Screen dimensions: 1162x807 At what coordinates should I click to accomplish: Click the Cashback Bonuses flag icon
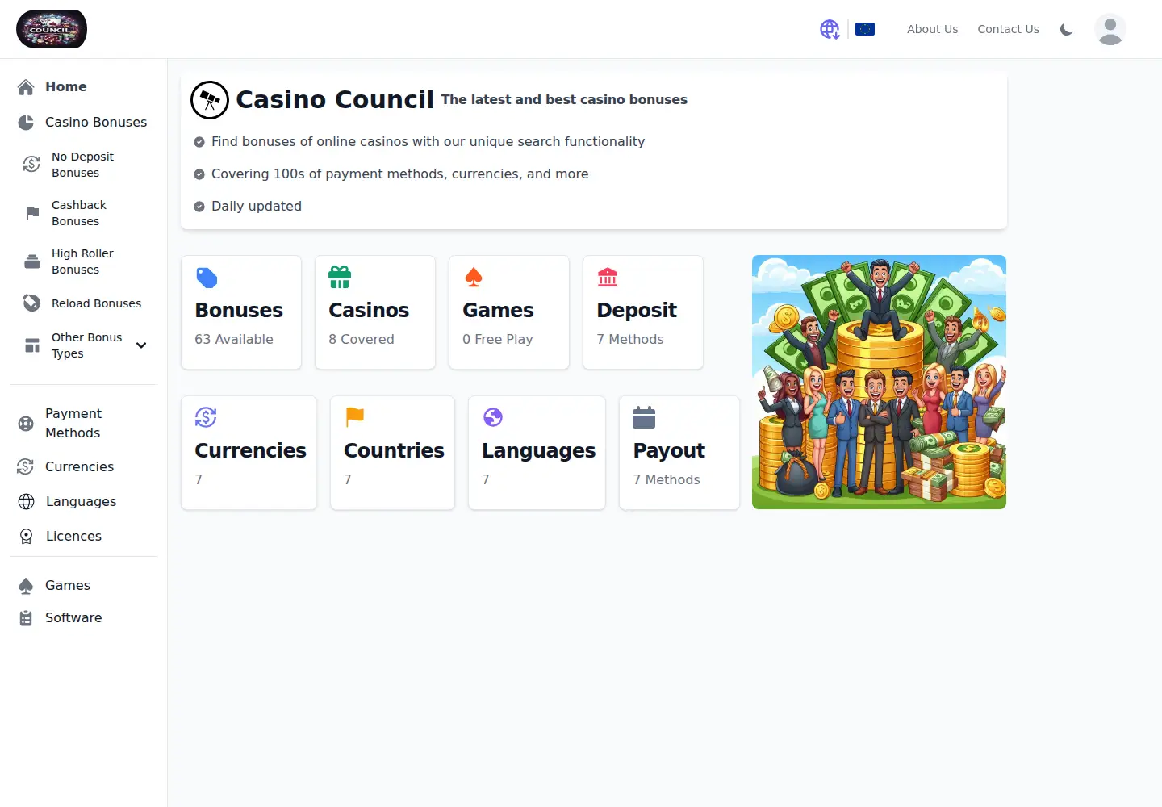[32, 213]
